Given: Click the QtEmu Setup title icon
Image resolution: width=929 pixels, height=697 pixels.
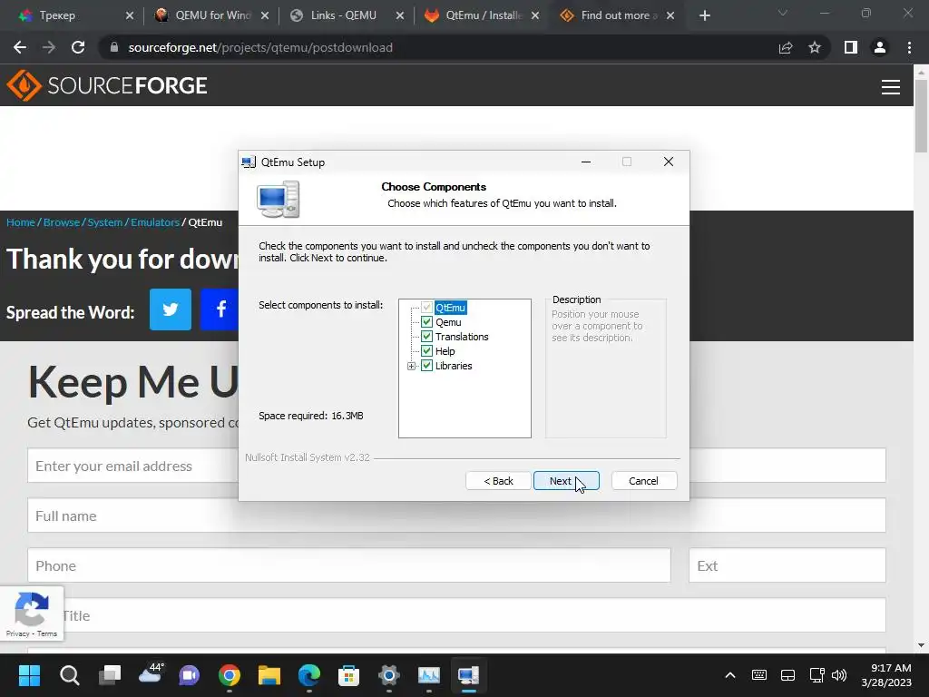Looking at the screenshot, I should click(x=249, y=162).
